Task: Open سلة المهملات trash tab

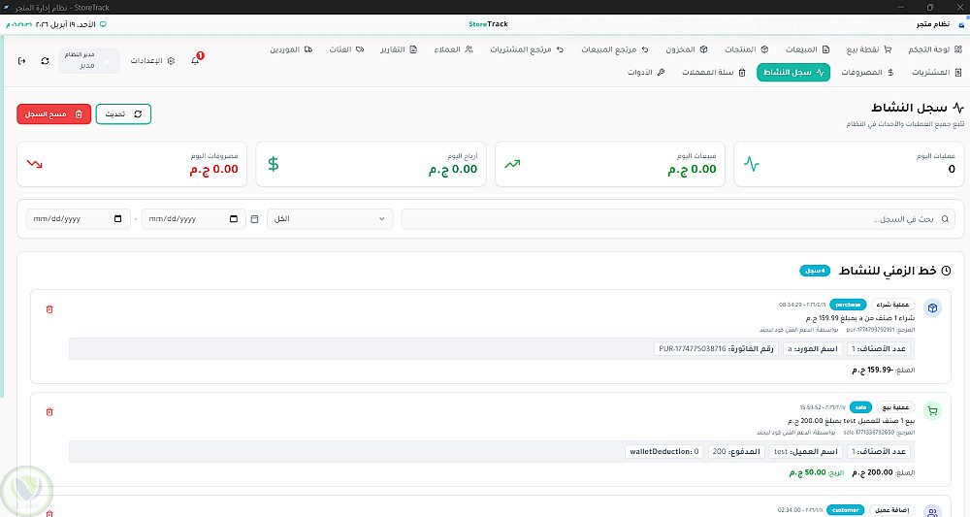Action: click(x=713, y=73)
